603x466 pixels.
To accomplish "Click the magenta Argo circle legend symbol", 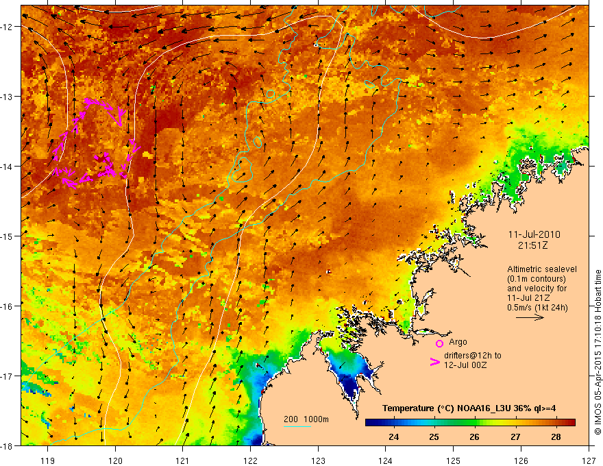I will coord(439,343).
